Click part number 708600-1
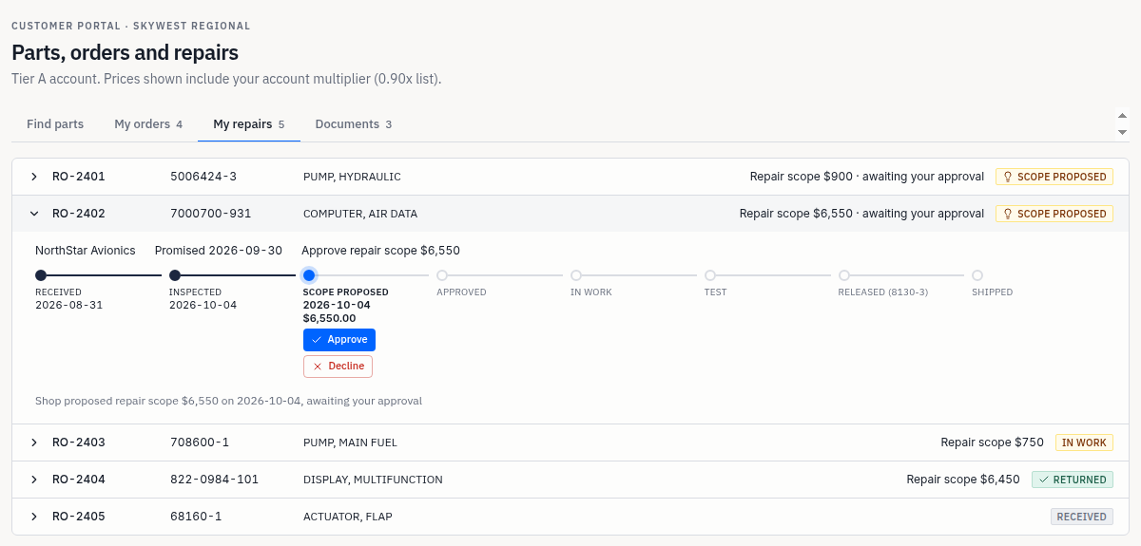This screenshot has height=546, width=1141. [200, 442]
